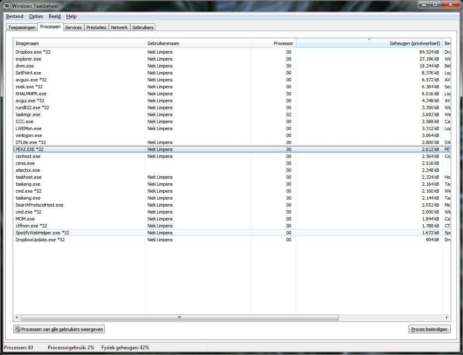Click cmd.exe *32 using 2.160 kB

pyautogui.click(x=232, y=191)
